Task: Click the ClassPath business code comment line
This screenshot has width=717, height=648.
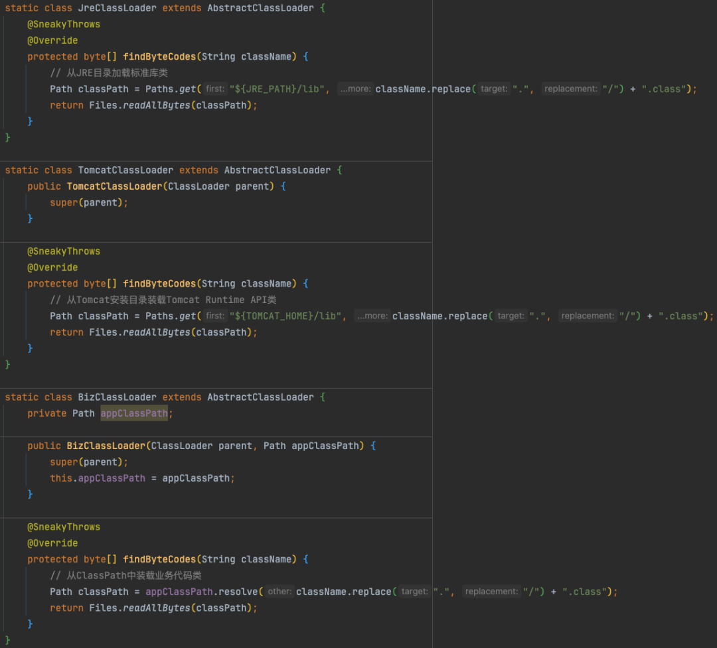Action: tap(125, 576)
